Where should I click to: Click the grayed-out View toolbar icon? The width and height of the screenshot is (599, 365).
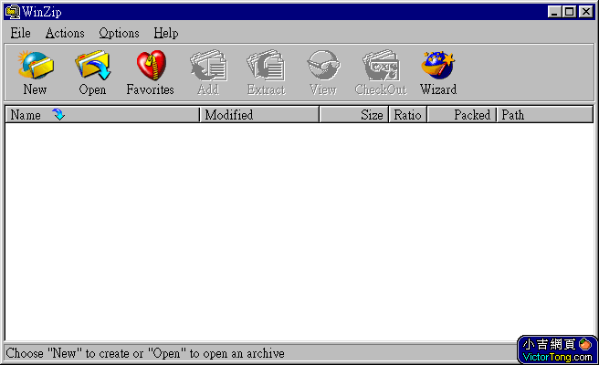[323, 66]
